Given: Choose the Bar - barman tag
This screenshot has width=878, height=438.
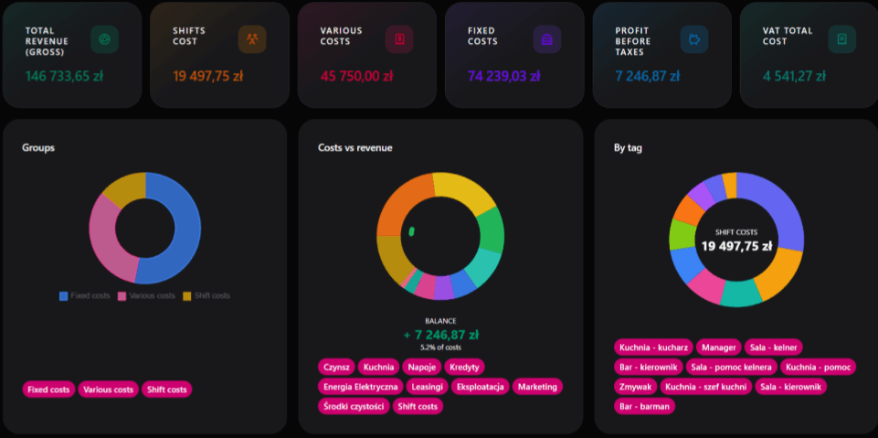Looking at the screenshot, I should point(644,406).
